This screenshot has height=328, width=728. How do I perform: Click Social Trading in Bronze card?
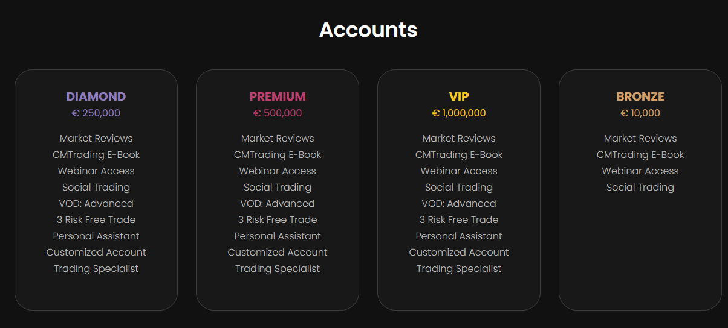click(x=640, y=187)
